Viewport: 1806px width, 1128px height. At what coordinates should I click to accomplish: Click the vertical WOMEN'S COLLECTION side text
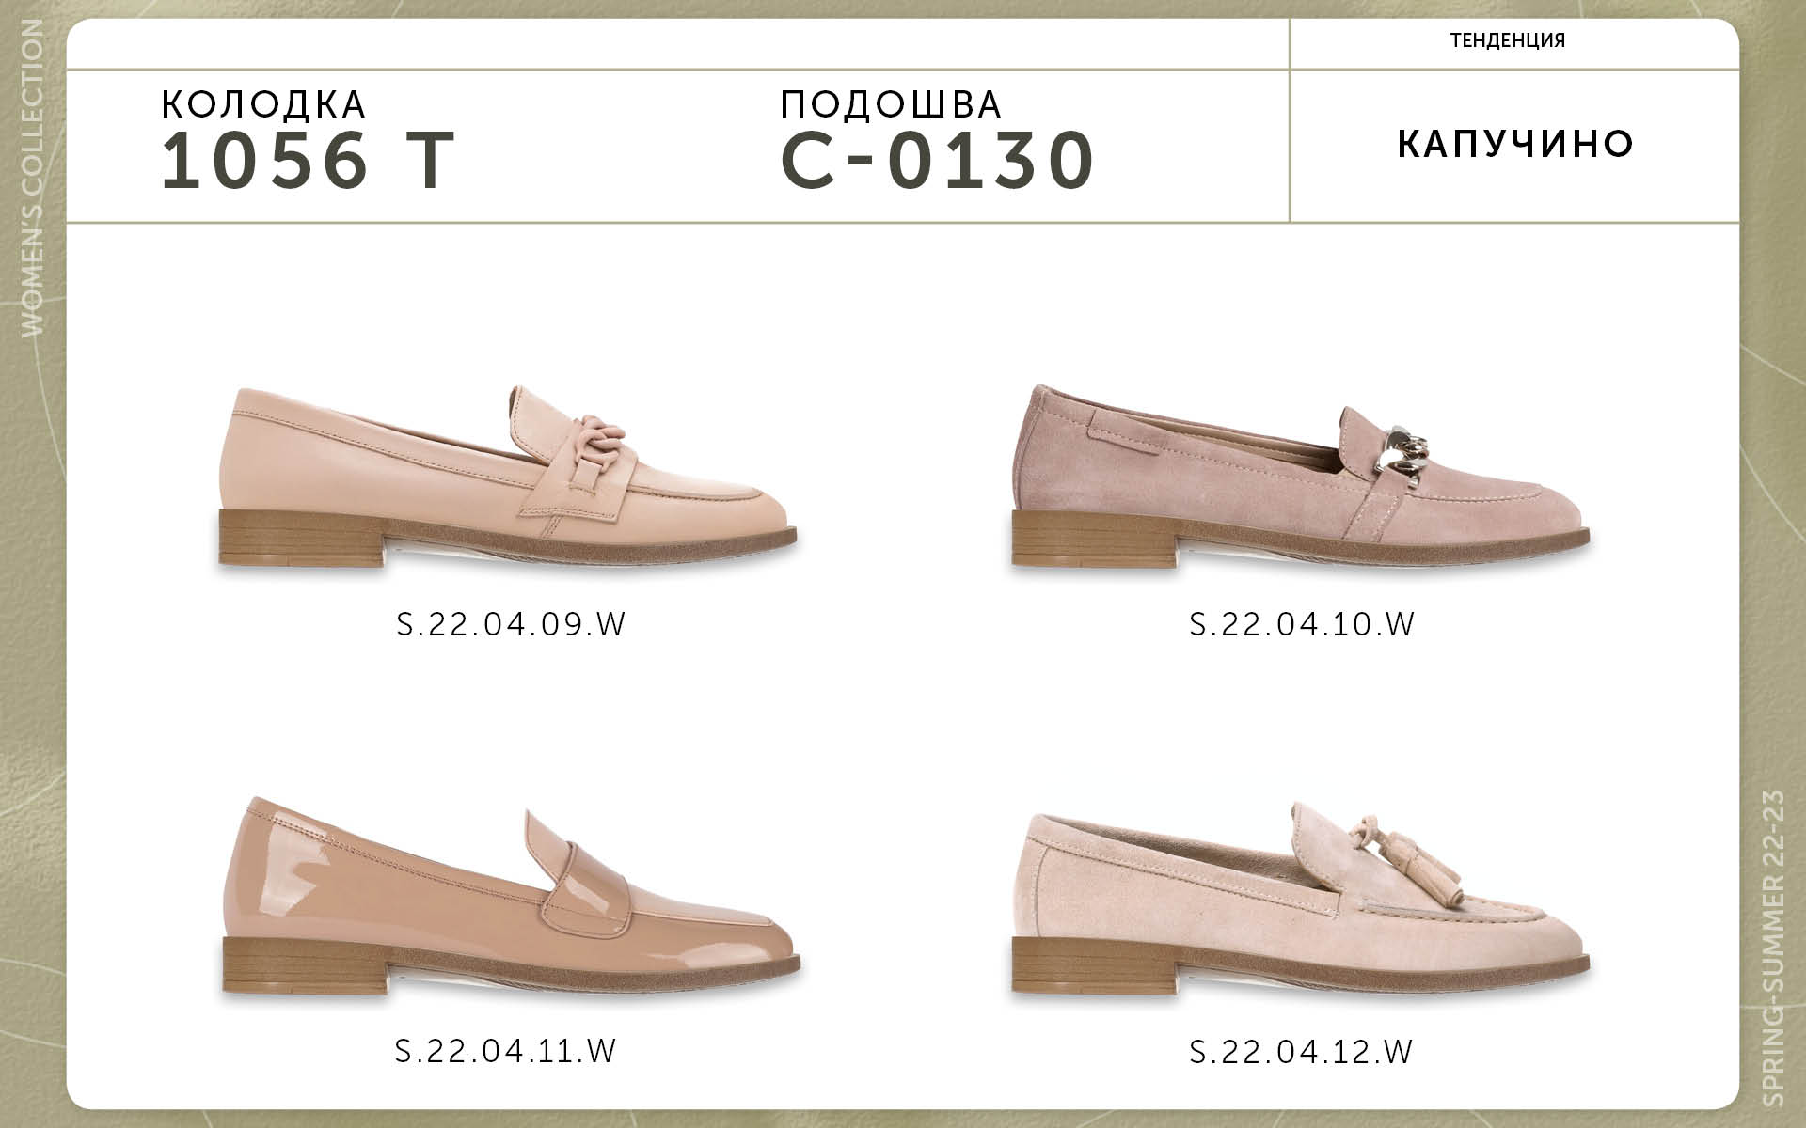tap(31, 178)
